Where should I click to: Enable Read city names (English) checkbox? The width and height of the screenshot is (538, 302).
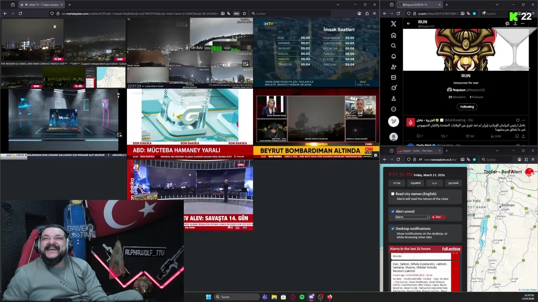(x=393, y=194)
